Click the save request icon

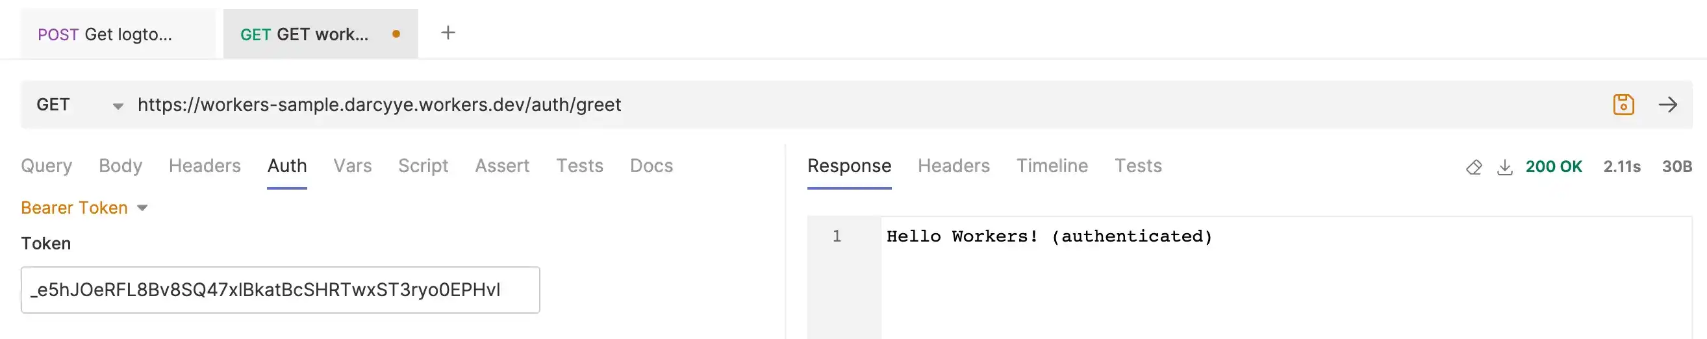(1623, 105)
